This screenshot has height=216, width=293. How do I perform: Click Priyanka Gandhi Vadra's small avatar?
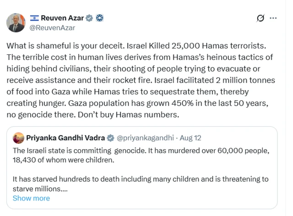[x=18, y=138]
